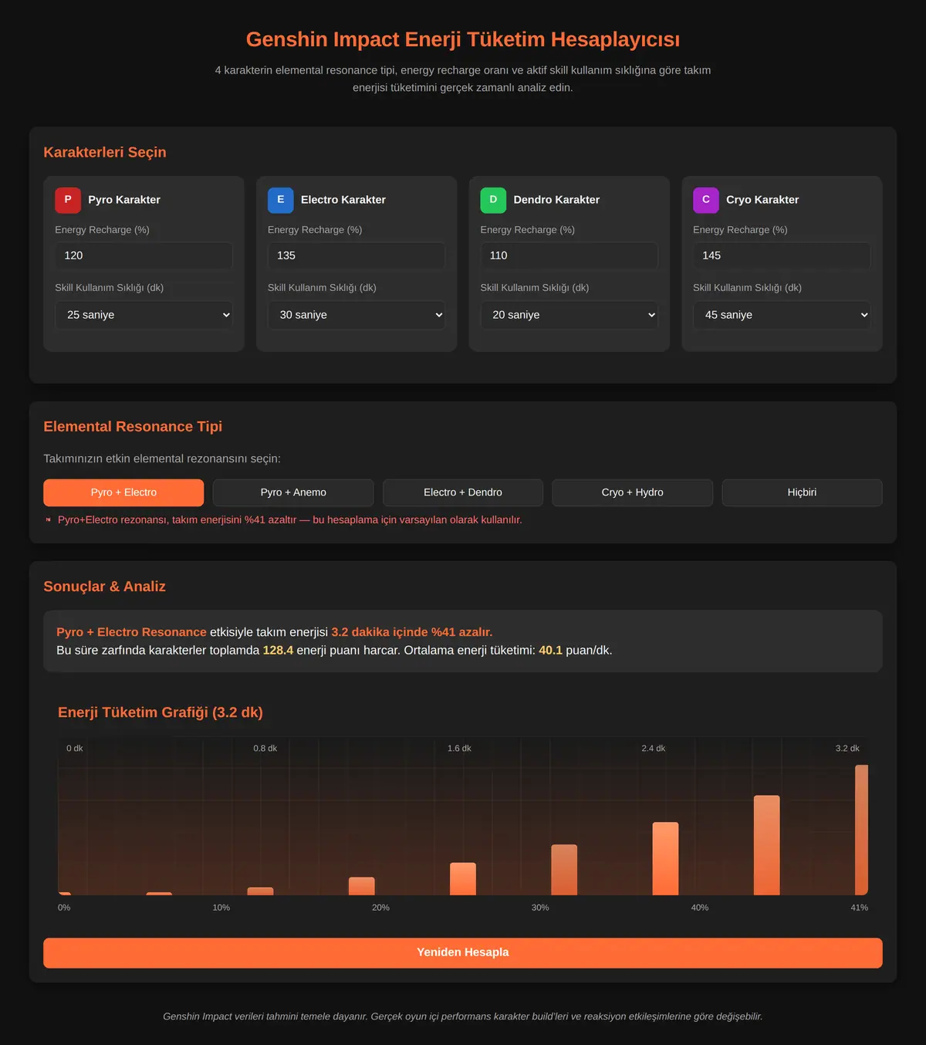Image resolution: width=926 pixels, height=1045 pixels.
Task: Click the chart bar below the 1.6 dk label
Action: (463, 879)
